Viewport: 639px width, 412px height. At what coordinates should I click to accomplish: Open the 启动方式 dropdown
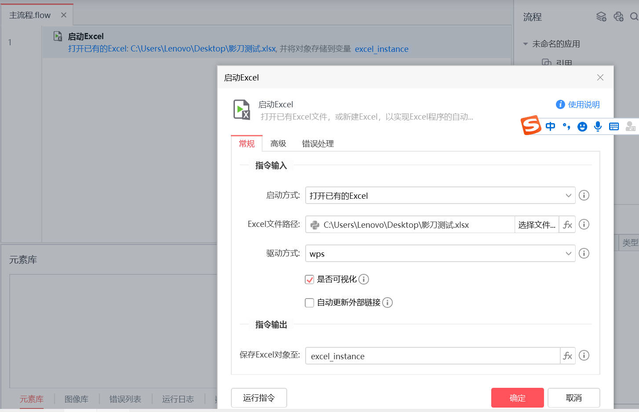440,196
